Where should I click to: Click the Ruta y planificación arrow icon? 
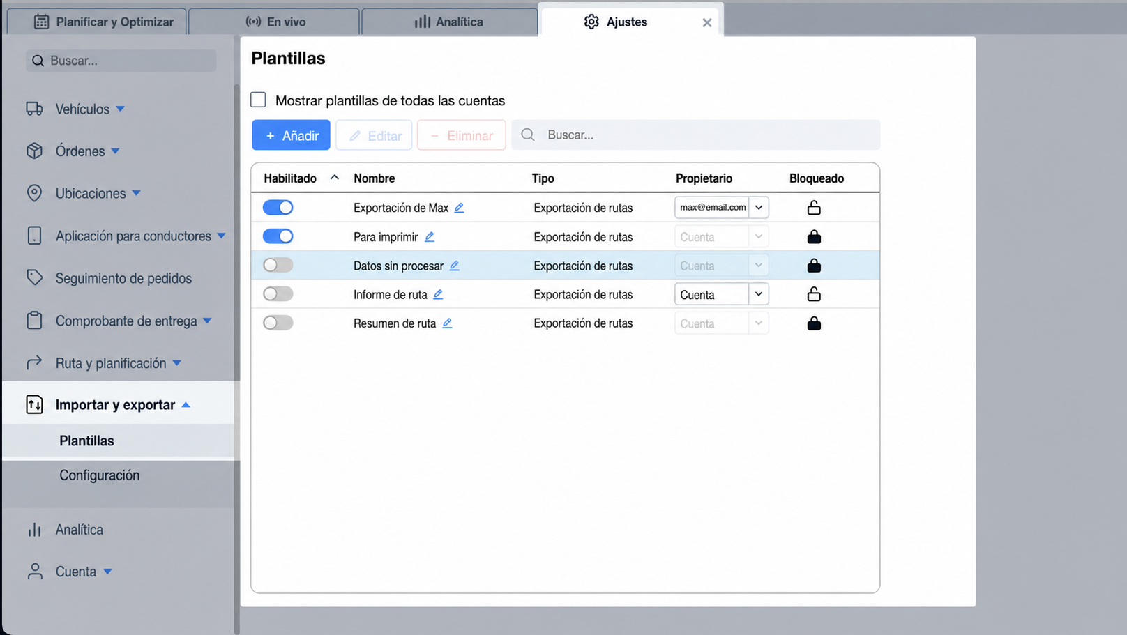(x=34, y=362)
